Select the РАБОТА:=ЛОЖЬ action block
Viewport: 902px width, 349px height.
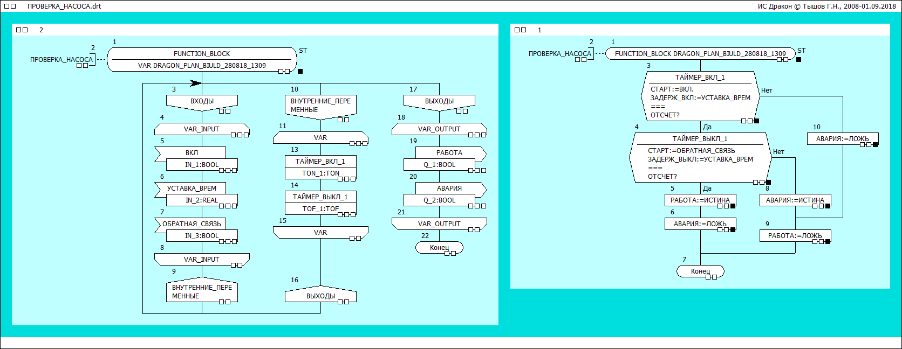795,236
